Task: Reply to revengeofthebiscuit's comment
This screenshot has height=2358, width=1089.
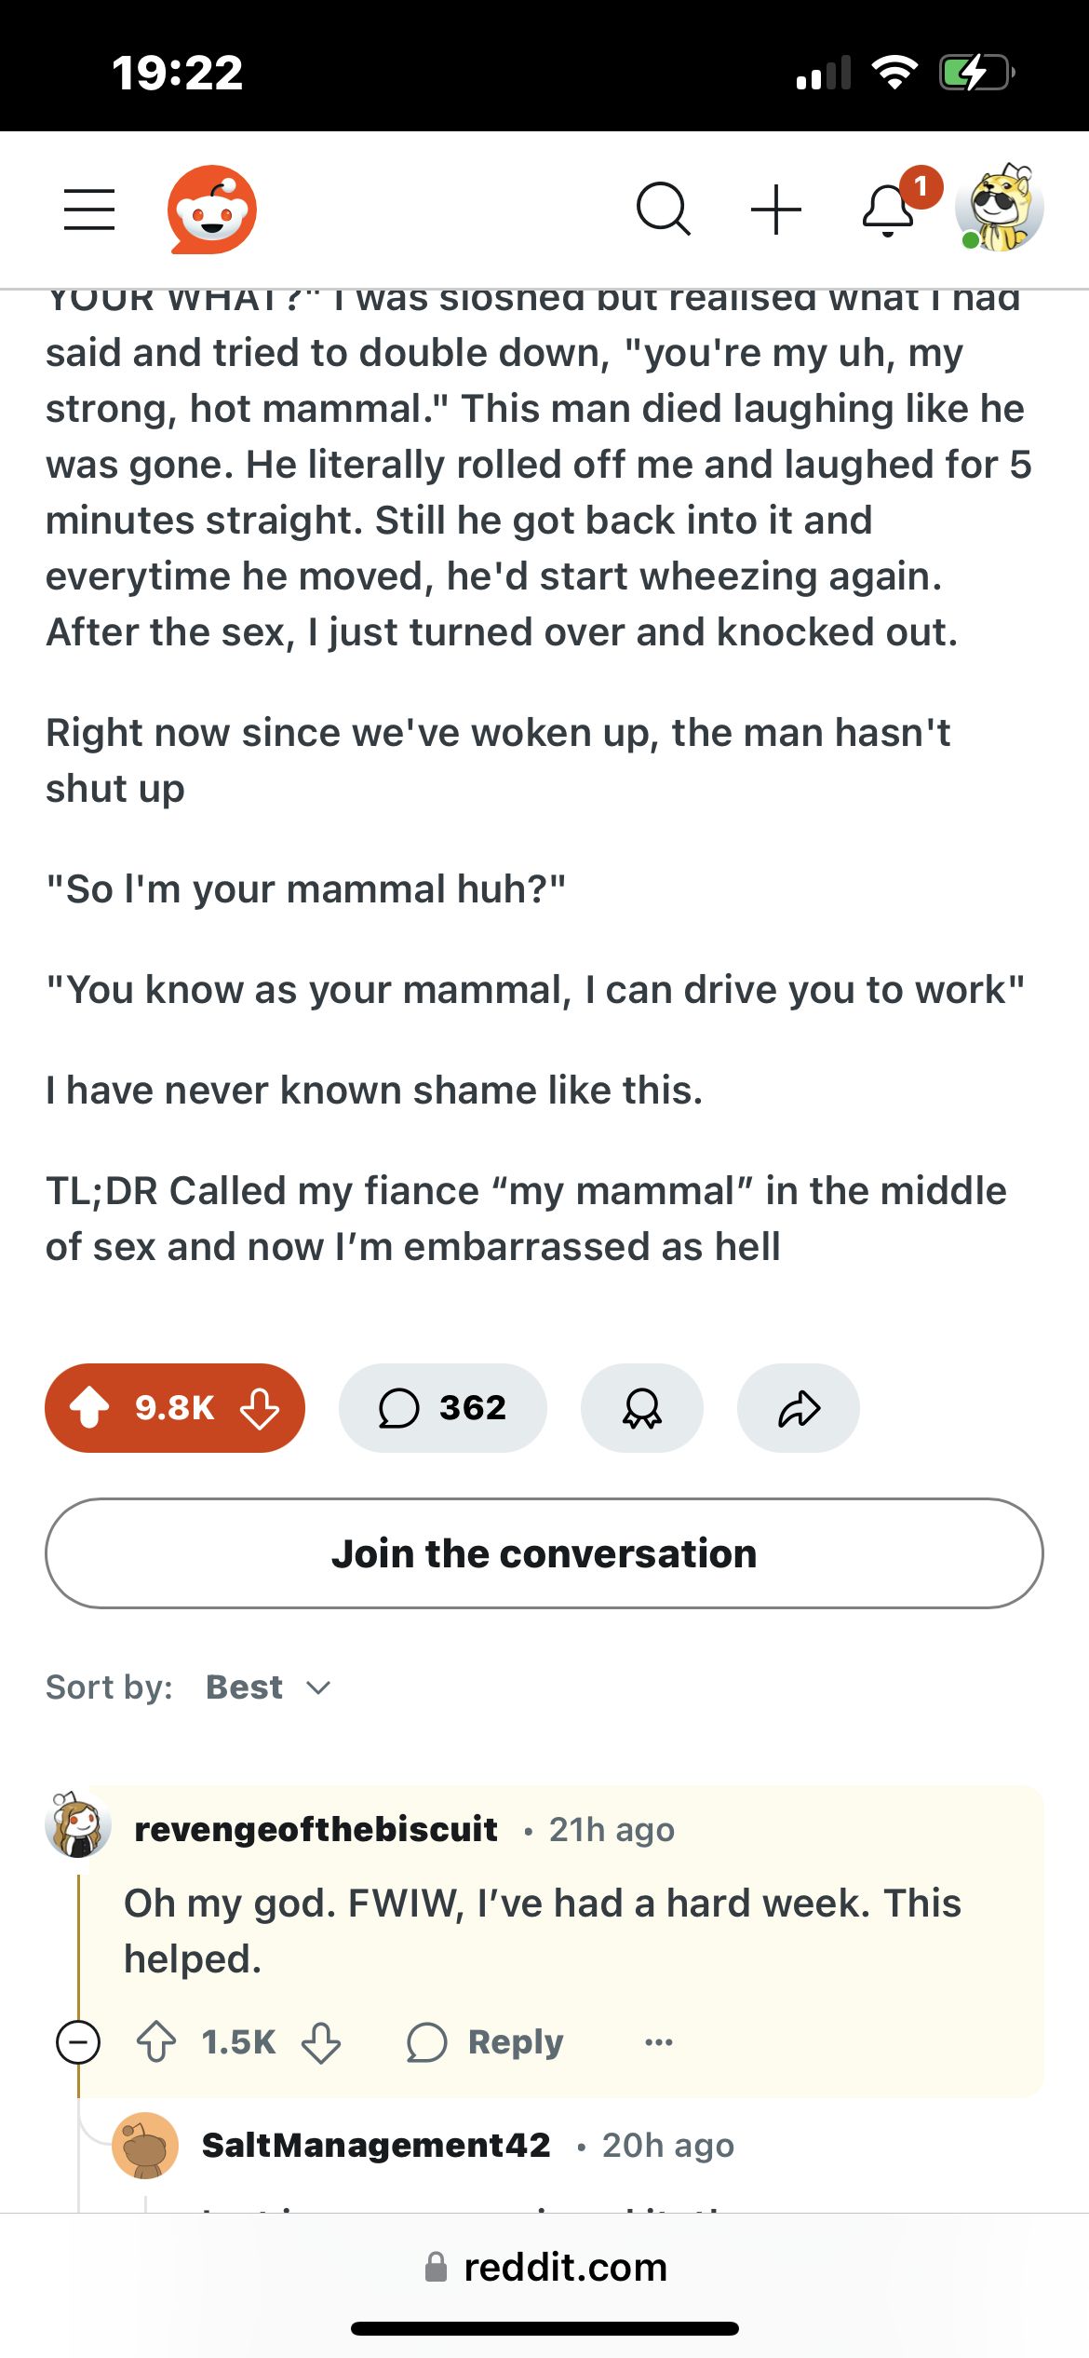Action: tap(486, 2042)
